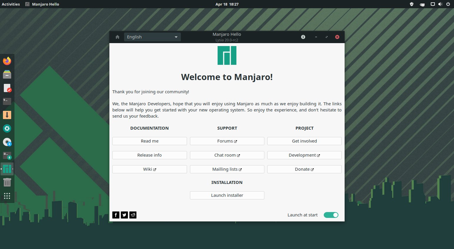This screenshot has width=454, height=249.
Task: Show the applications grid
Action: pos(7,196)
